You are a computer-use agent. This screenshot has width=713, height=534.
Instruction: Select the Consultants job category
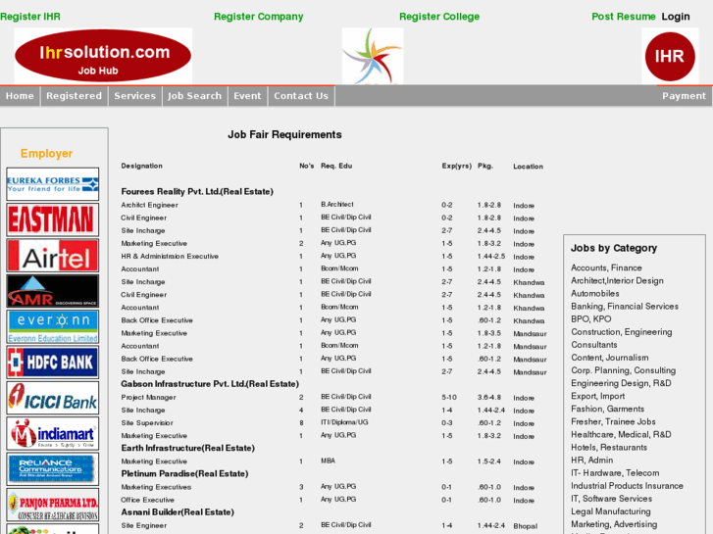click(x=594, y=345)
